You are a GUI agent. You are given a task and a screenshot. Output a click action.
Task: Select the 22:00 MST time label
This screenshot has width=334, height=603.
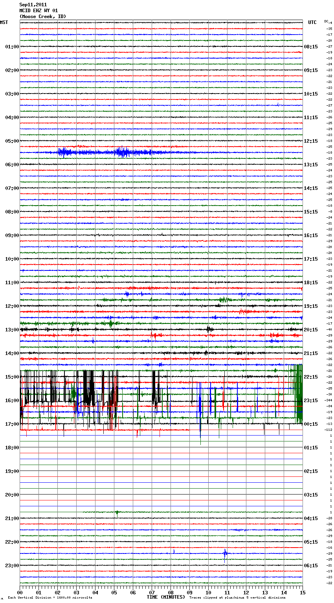click(12, 542)
